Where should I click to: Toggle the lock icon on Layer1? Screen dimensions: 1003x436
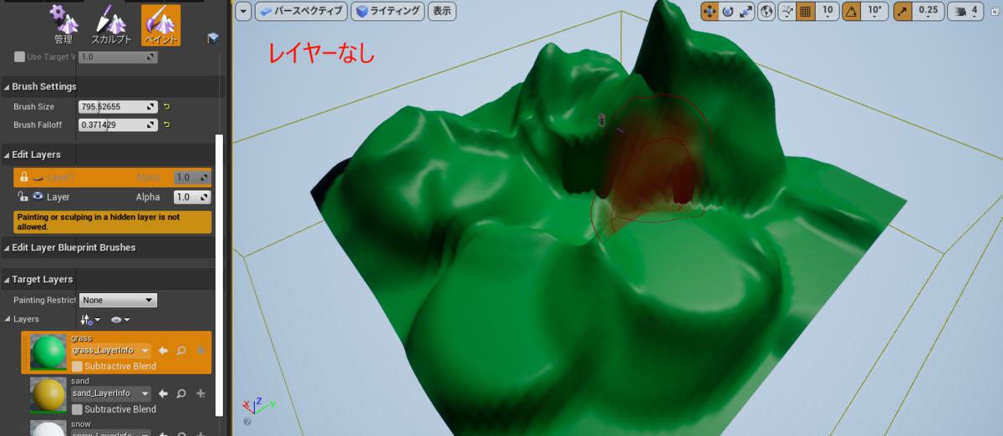24,177
